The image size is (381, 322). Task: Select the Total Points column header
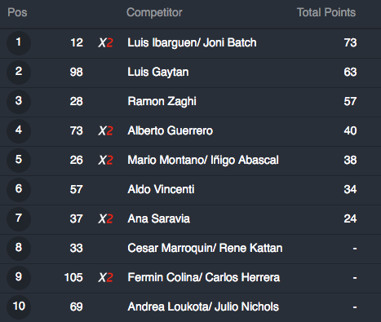tap(326, 12)
